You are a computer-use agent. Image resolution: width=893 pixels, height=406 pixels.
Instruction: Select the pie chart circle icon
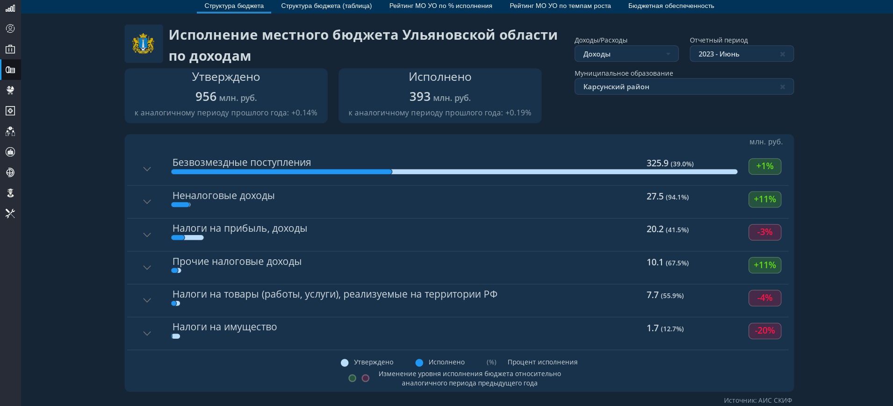tap(10, 172)
